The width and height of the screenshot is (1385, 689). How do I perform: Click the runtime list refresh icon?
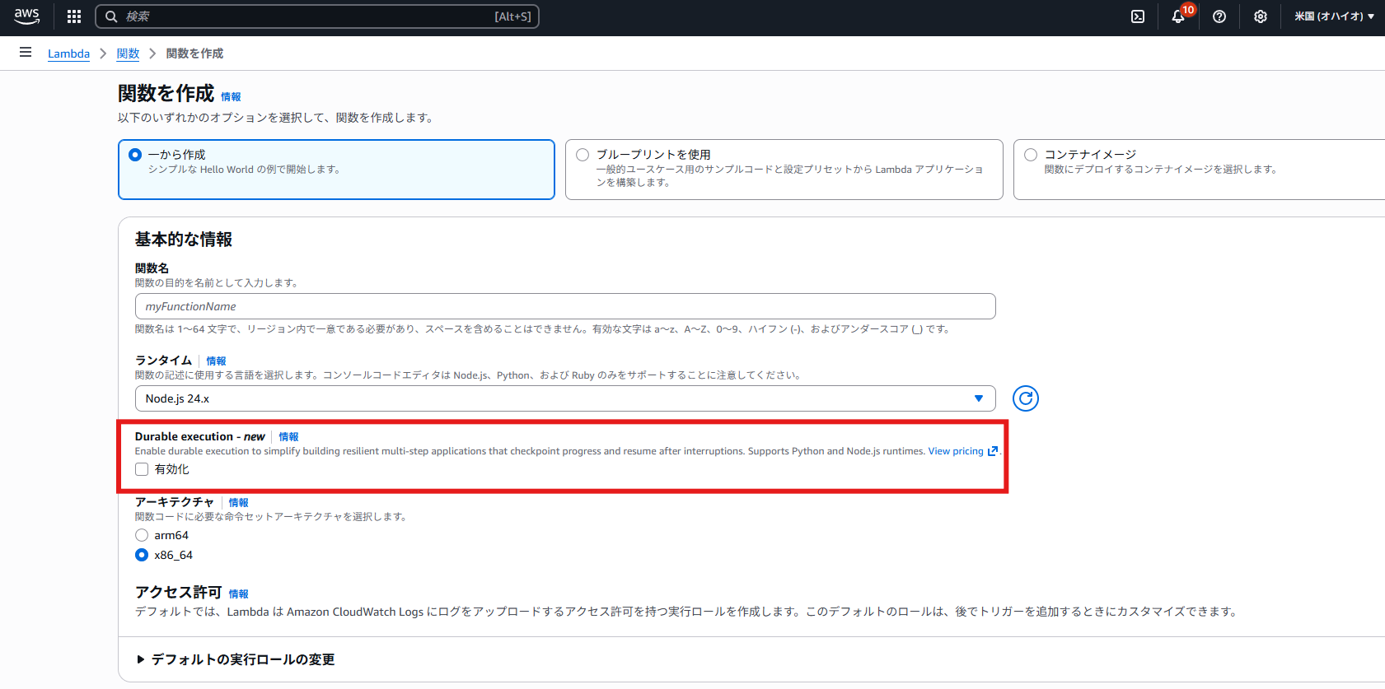1025,398
